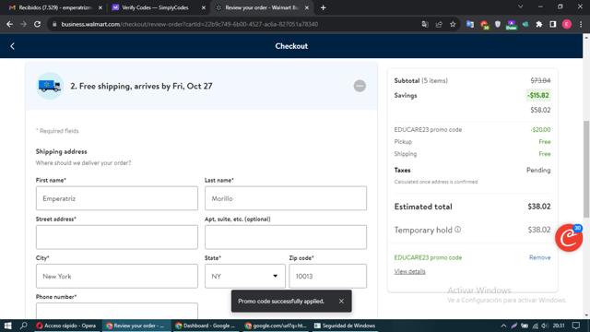Switch to google.com/url Chrome taskbar window
This screenshot has width=590, height=332.
pos(276,326)
